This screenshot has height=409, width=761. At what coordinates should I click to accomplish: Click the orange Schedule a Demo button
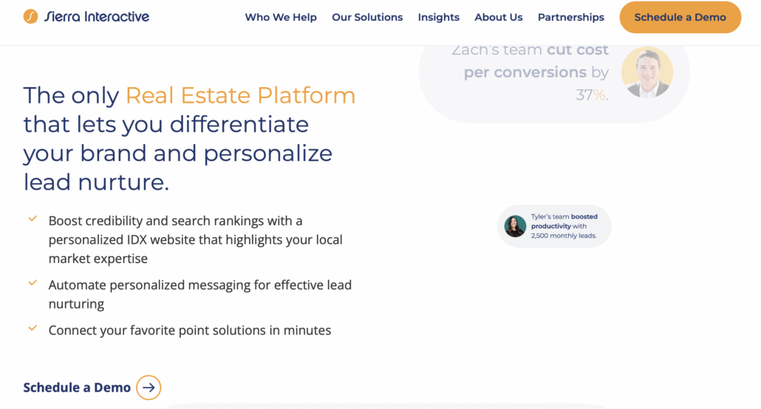tap(680, 18)
